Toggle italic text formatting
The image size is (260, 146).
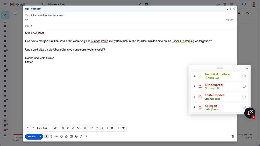pos(68,128)
